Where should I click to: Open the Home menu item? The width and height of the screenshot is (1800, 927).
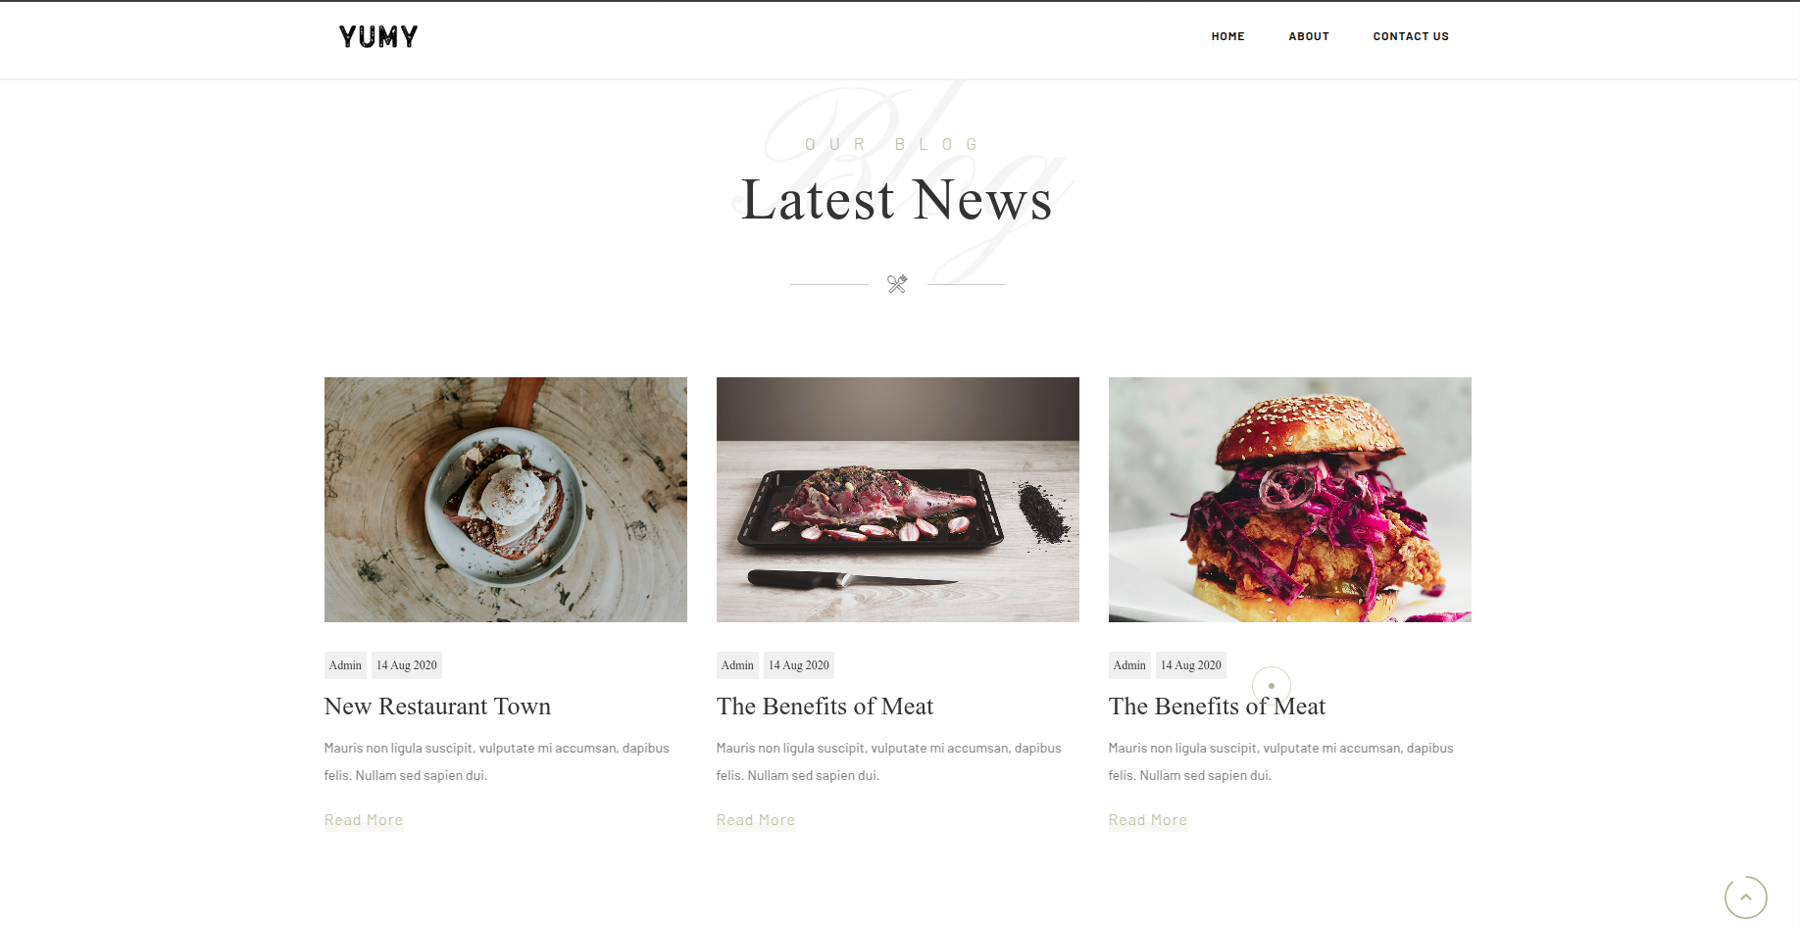(x=1227, y=36)
